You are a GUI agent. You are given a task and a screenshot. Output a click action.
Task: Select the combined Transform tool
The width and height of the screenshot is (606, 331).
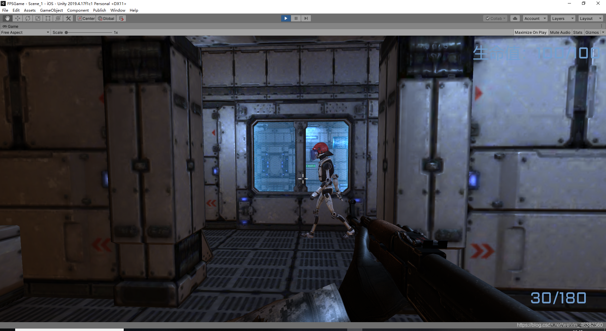(x=58, y=18)
